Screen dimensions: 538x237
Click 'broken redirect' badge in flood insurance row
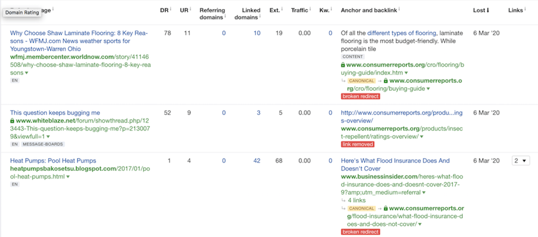click(361, 232)
